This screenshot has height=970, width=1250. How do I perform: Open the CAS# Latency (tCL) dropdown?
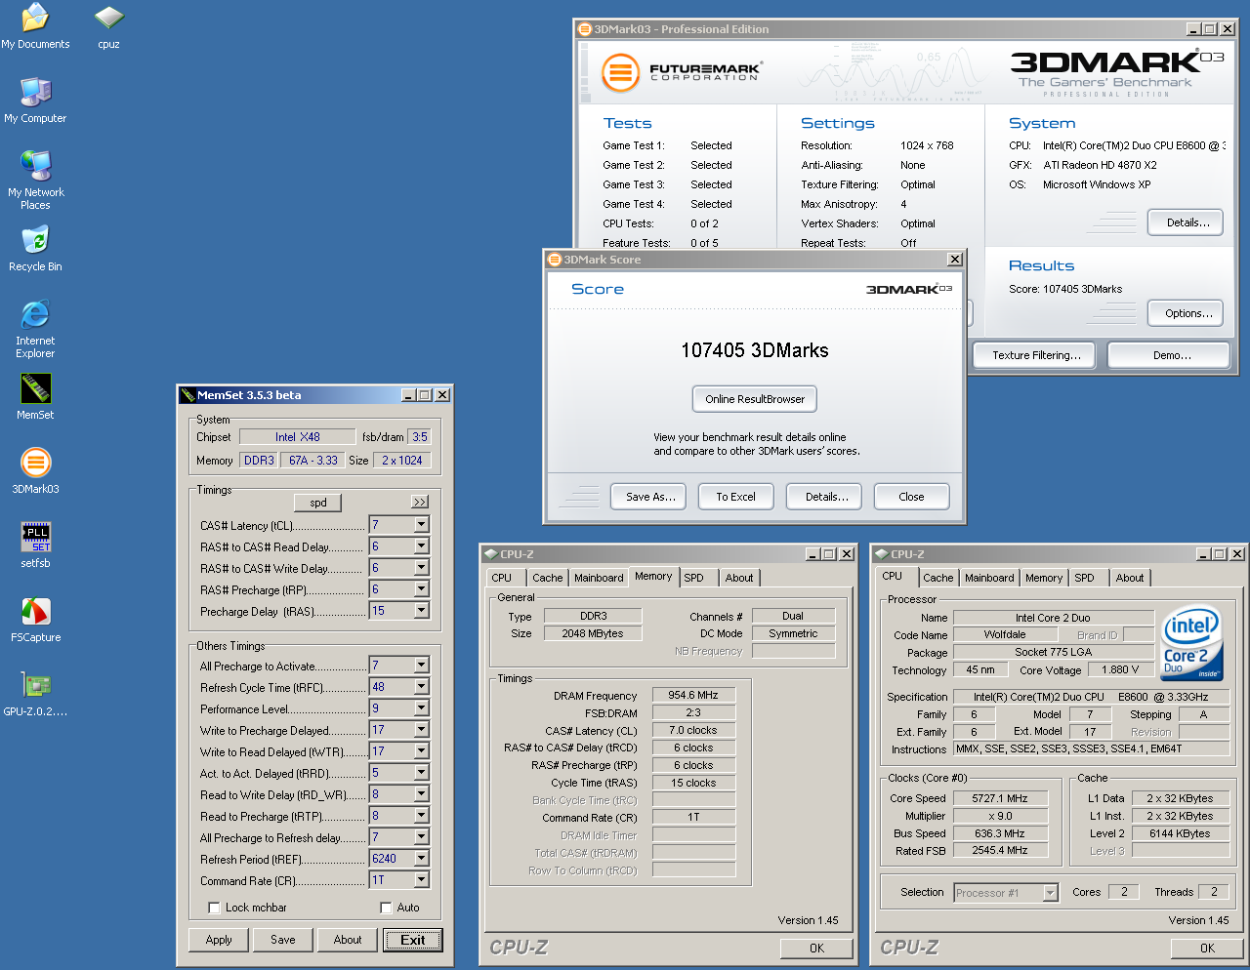tap(421, 525)
